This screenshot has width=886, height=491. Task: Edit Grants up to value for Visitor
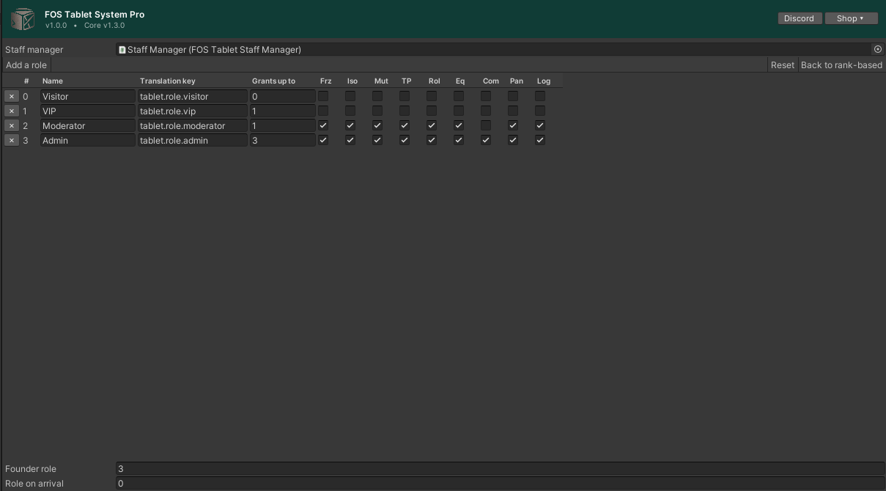283,96
